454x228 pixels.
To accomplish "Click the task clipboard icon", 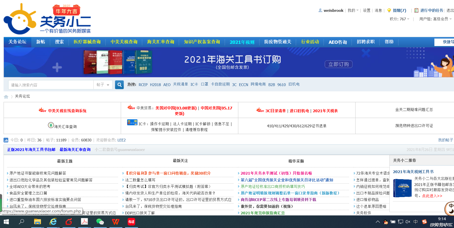I will point(416,10).
